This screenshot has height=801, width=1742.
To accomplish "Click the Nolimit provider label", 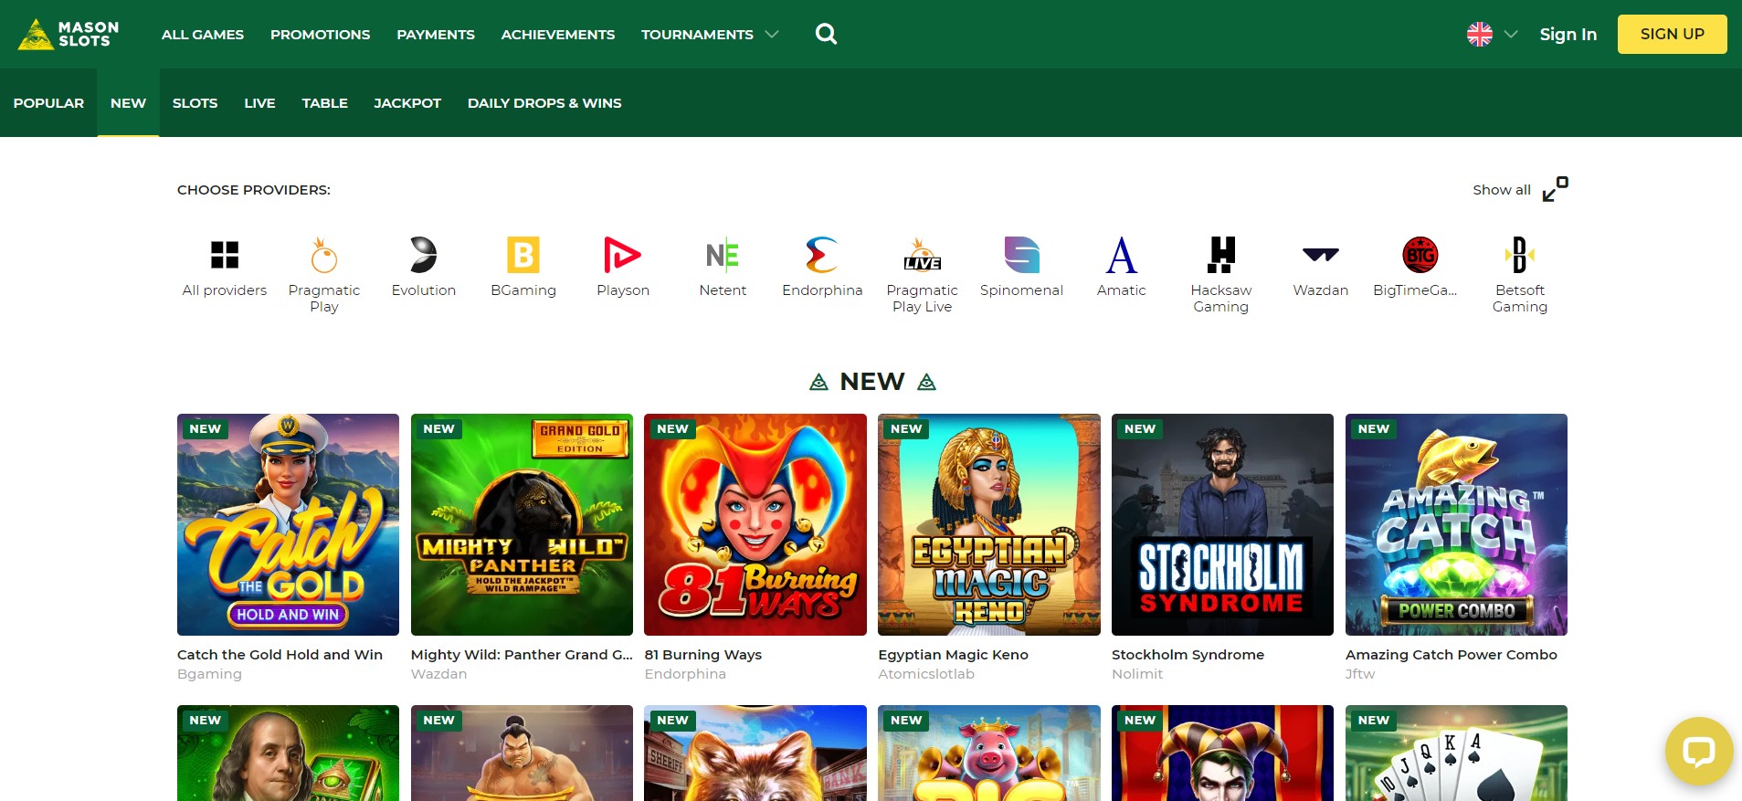I will [x=1137, y=674].
